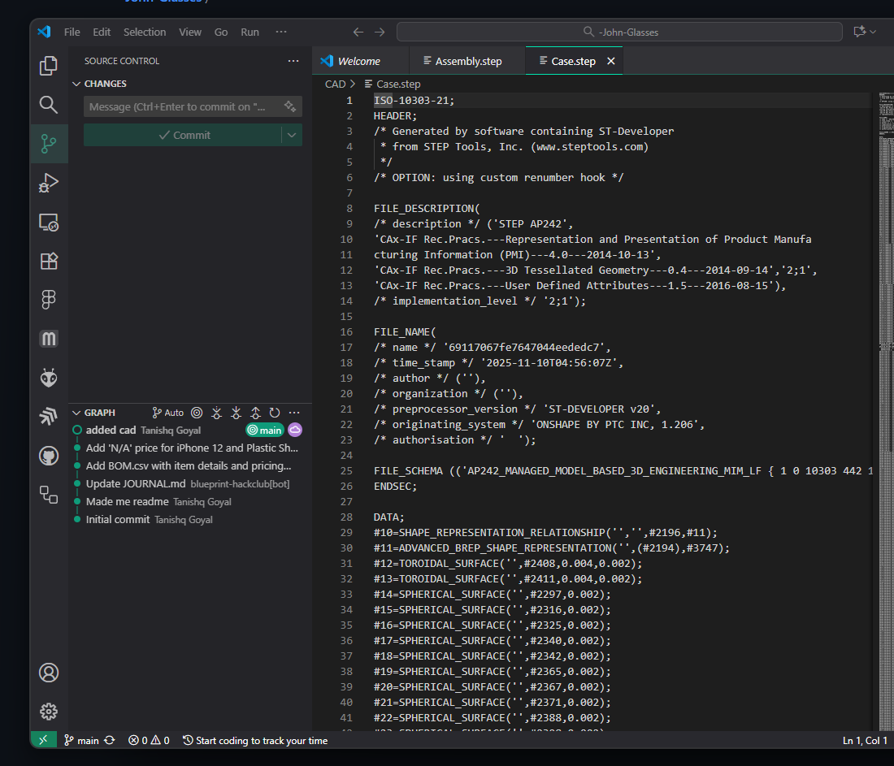Open the Explorer view in activity bar
This screenshot has width=894, height=766.
tap(49, 66)
